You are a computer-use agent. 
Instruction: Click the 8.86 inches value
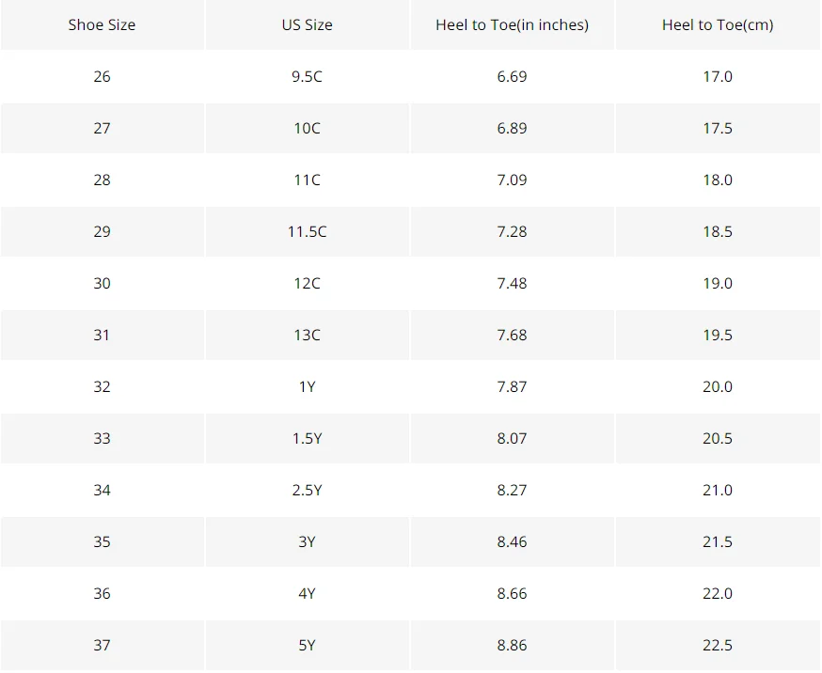513,645
